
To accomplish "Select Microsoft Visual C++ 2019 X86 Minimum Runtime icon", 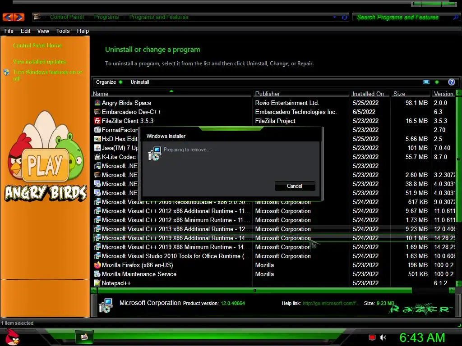I will (97, 247).
